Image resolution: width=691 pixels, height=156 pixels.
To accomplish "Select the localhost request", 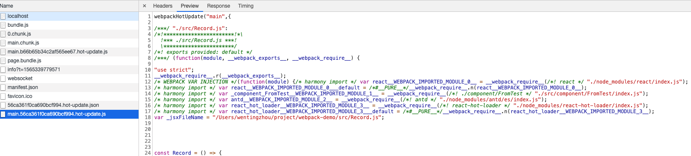I will pos(69,16).
